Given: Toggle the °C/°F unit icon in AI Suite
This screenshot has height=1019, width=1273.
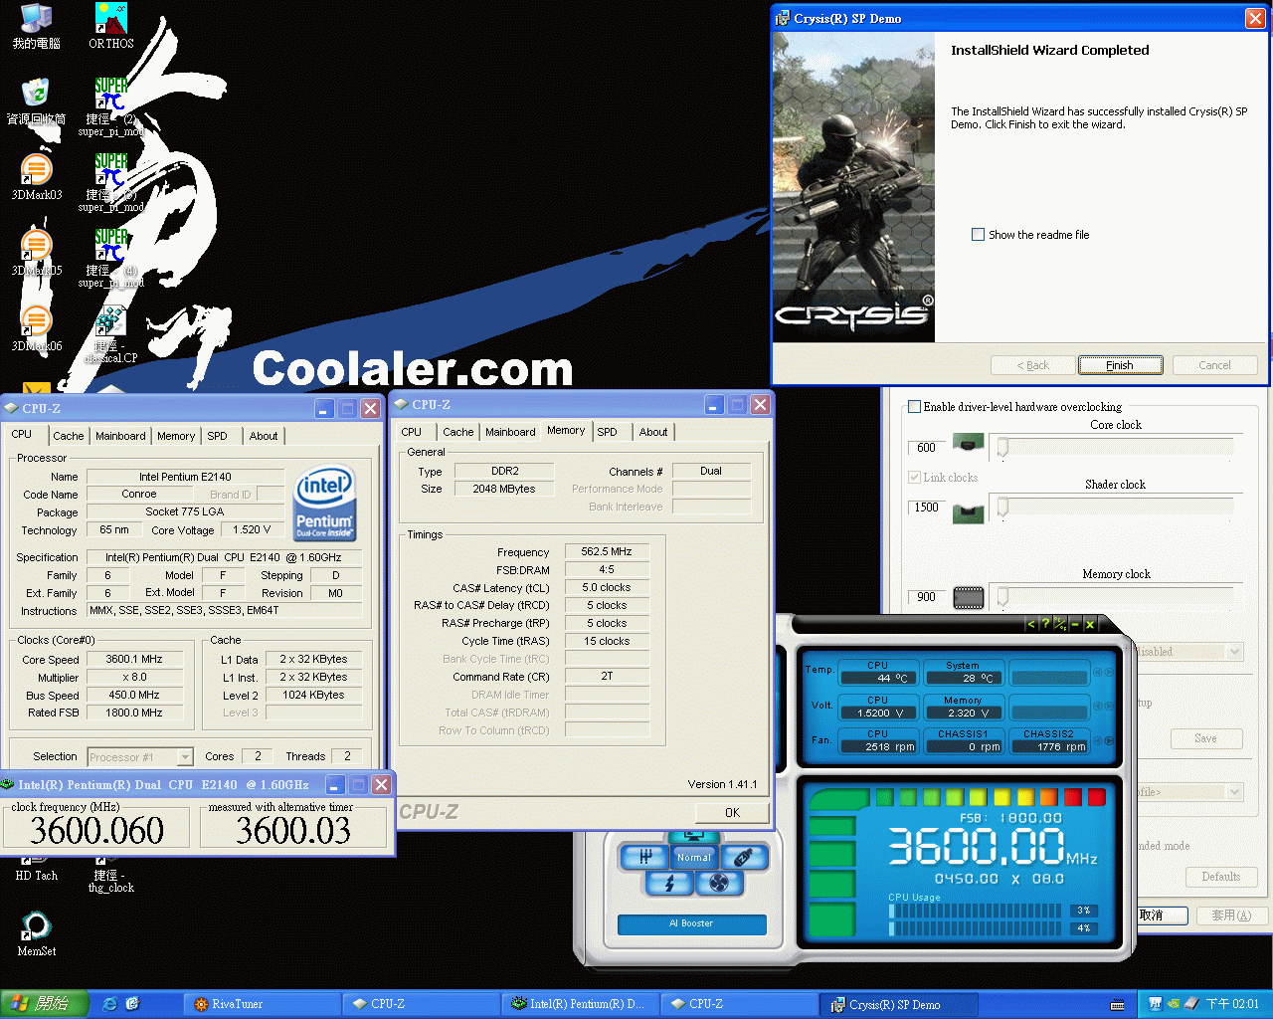Looking at the screenshot, I should [x=1060, y=624].
